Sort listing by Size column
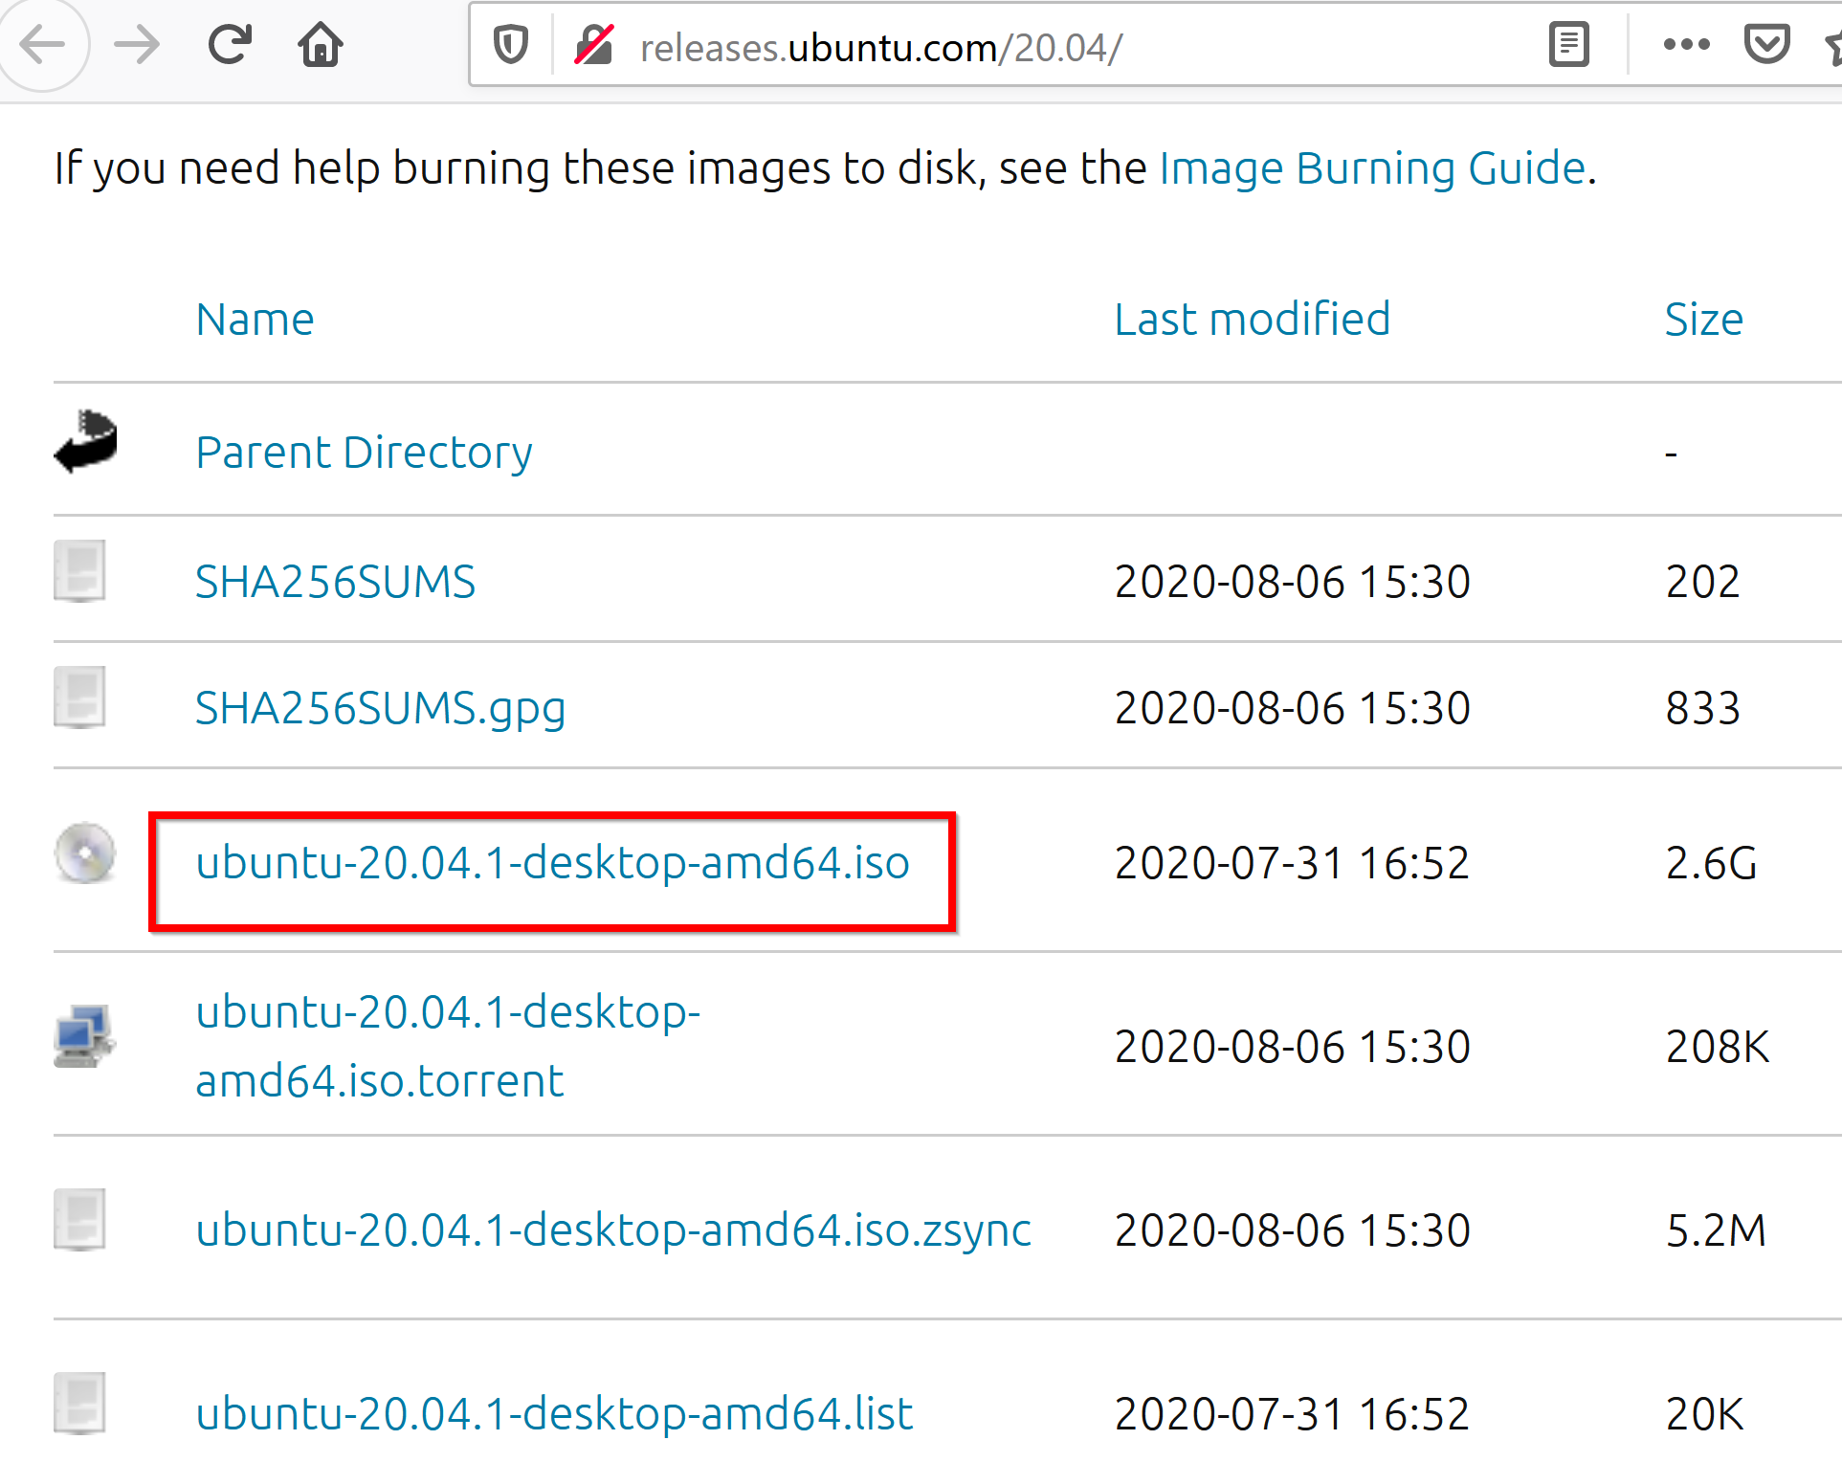Viewport: 1842px width, 1462px height. point(1703,320)
